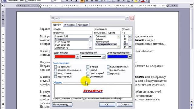Screen dimensions: 194x109
Task: Click the right indent marker on the ruler
Action: [167, 6]
